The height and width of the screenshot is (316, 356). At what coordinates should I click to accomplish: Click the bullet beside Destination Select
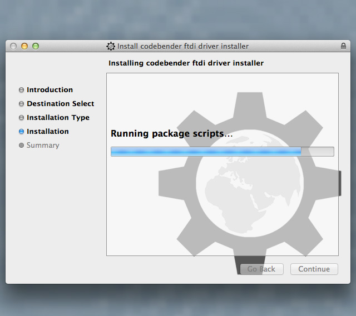(x=22, y=104)
